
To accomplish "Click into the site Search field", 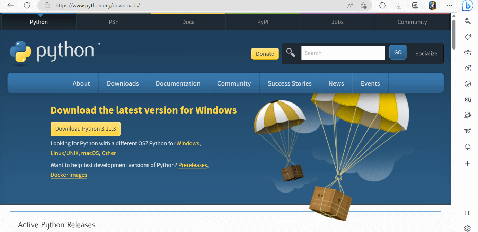I will pos(343,53).
